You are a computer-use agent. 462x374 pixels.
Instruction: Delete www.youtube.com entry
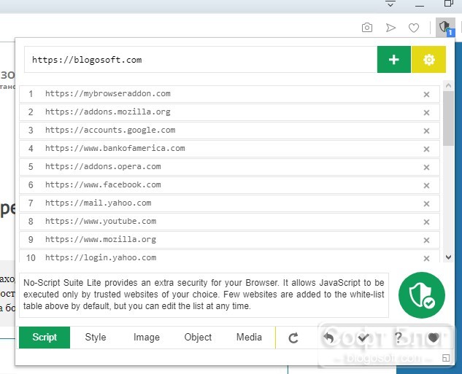pos(426,222)
